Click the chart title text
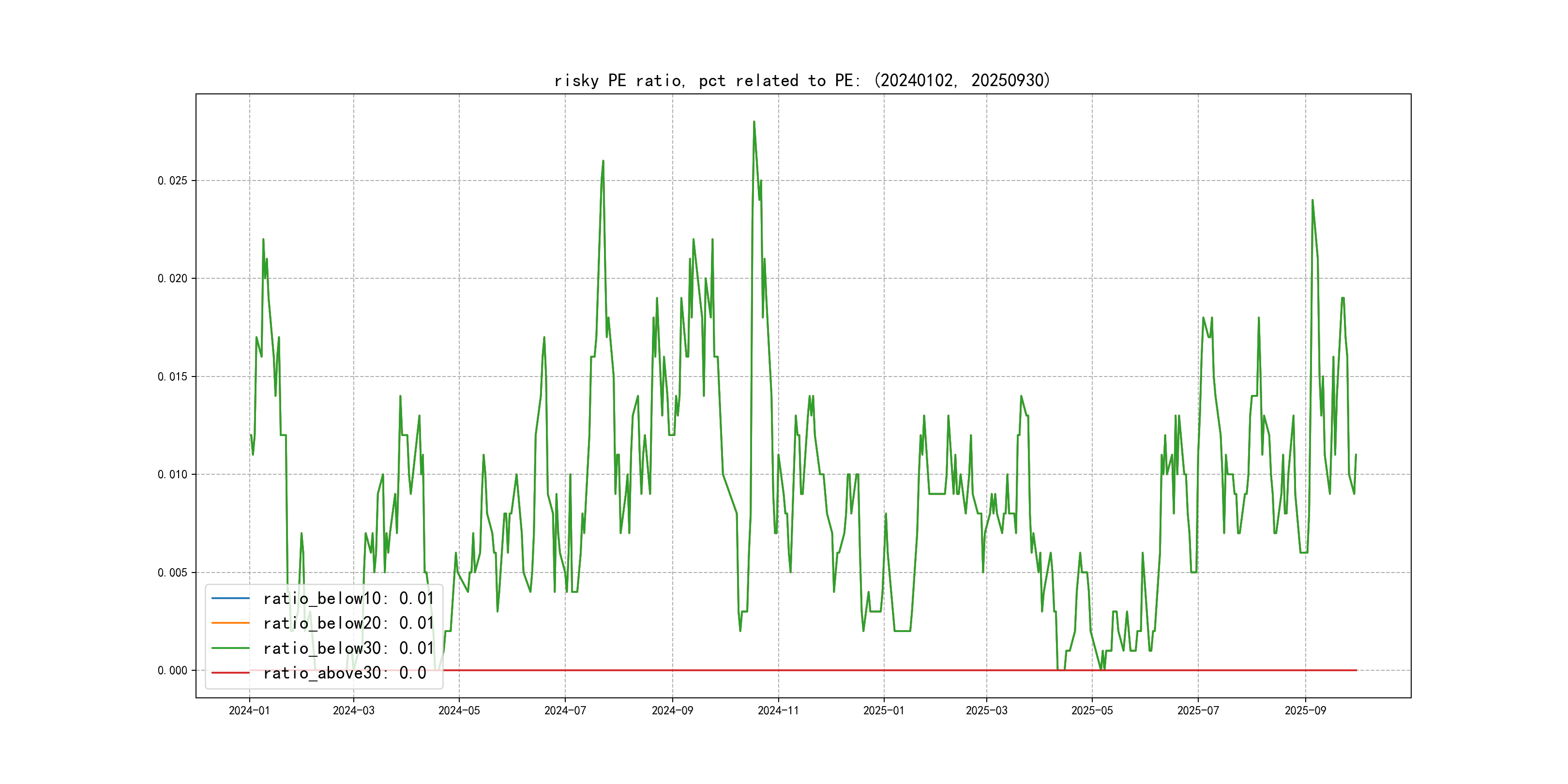The width and height of the screenshot is (1568, 784). 802,80
